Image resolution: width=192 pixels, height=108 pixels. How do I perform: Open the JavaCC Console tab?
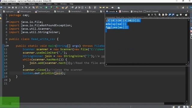(x=151, y=11)
